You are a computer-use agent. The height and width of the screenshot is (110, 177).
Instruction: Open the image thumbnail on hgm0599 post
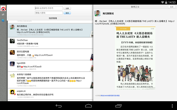click(91, 68)
